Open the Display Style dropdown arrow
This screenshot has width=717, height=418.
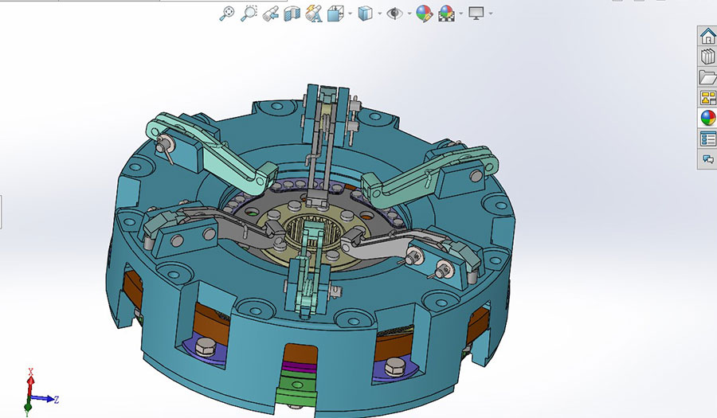pos(380,14)
